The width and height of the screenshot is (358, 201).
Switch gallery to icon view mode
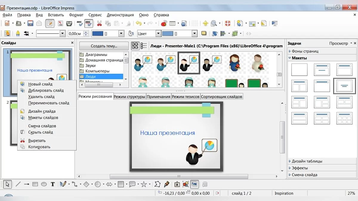[x=135, y=46]
